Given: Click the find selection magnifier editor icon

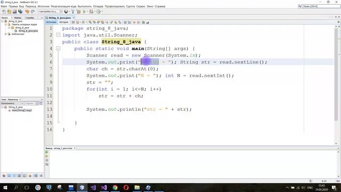Looking at the screenshot, I should [x=90, y=22].
